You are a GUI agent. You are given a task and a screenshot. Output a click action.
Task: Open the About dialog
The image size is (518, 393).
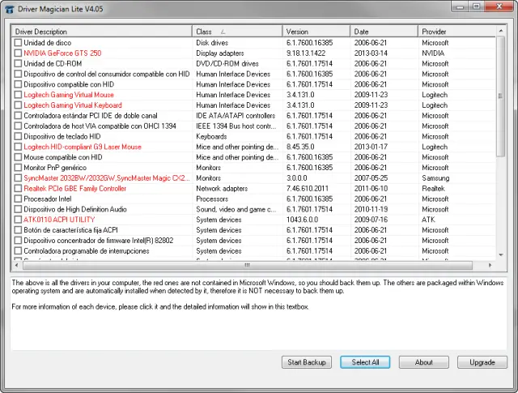(424, 362)
